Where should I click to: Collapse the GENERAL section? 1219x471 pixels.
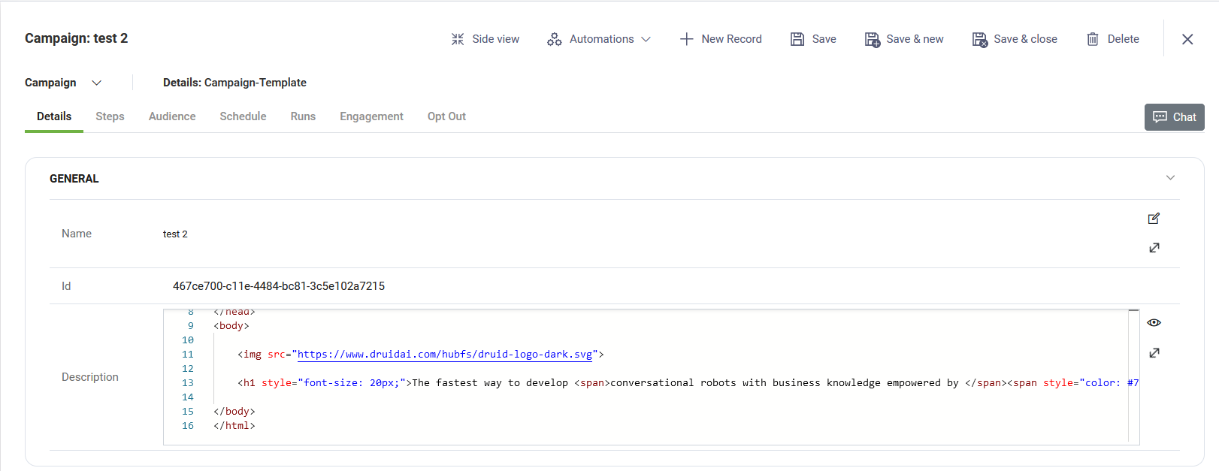[x=1170, y=178]
